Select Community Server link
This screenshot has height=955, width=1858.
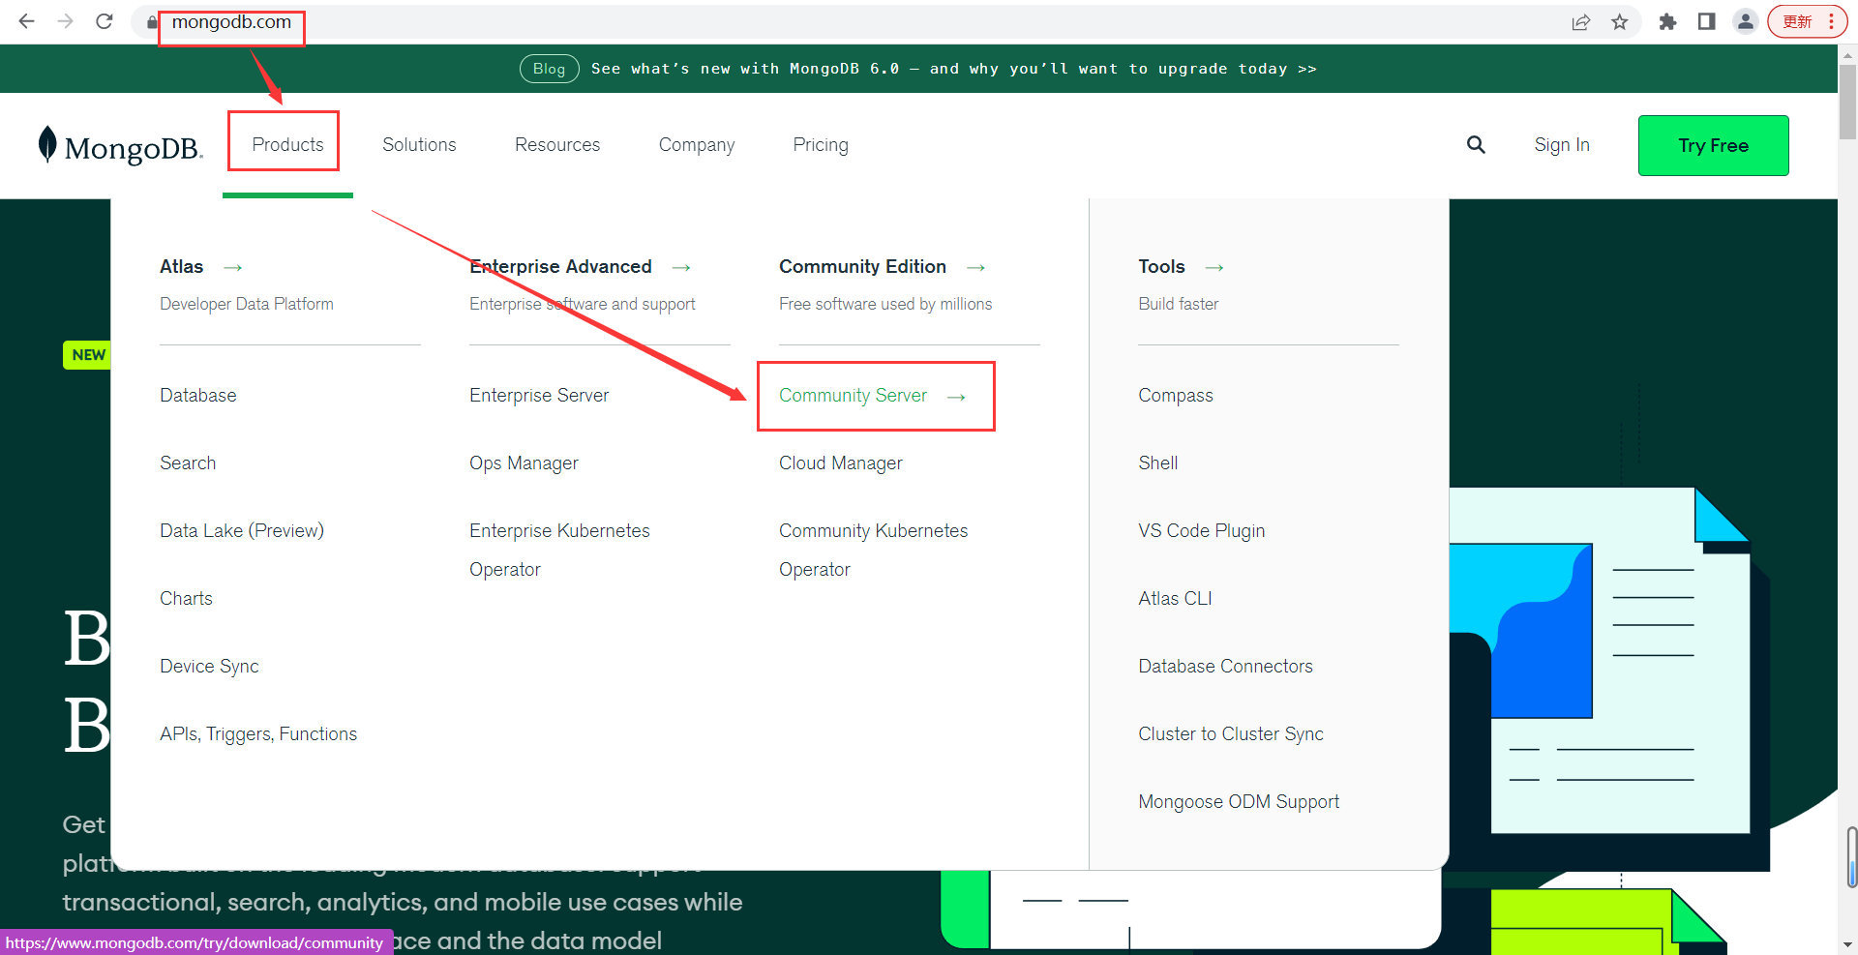tap(853, 395)
